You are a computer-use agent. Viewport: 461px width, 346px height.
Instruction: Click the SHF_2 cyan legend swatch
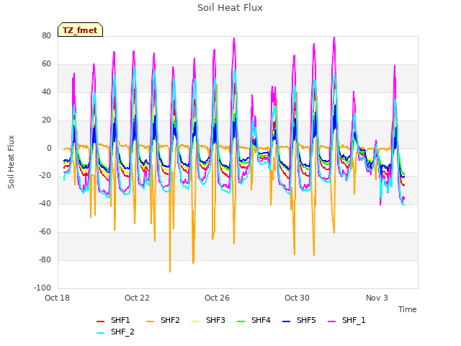point(101,333)
